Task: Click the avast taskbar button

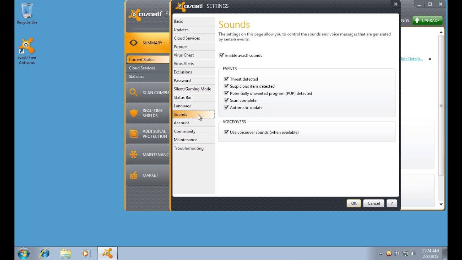Action: pos(107,253)
